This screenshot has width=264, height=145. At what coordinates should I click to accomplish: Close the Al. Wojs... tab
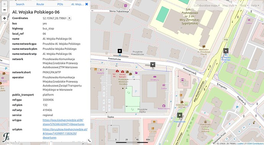pyautogui.click(x=86, y=4)
